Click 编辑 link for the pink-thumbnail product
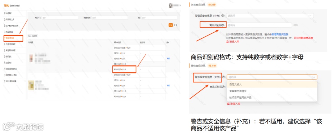The width and height of the screenshot is (334, 133). 168,58
